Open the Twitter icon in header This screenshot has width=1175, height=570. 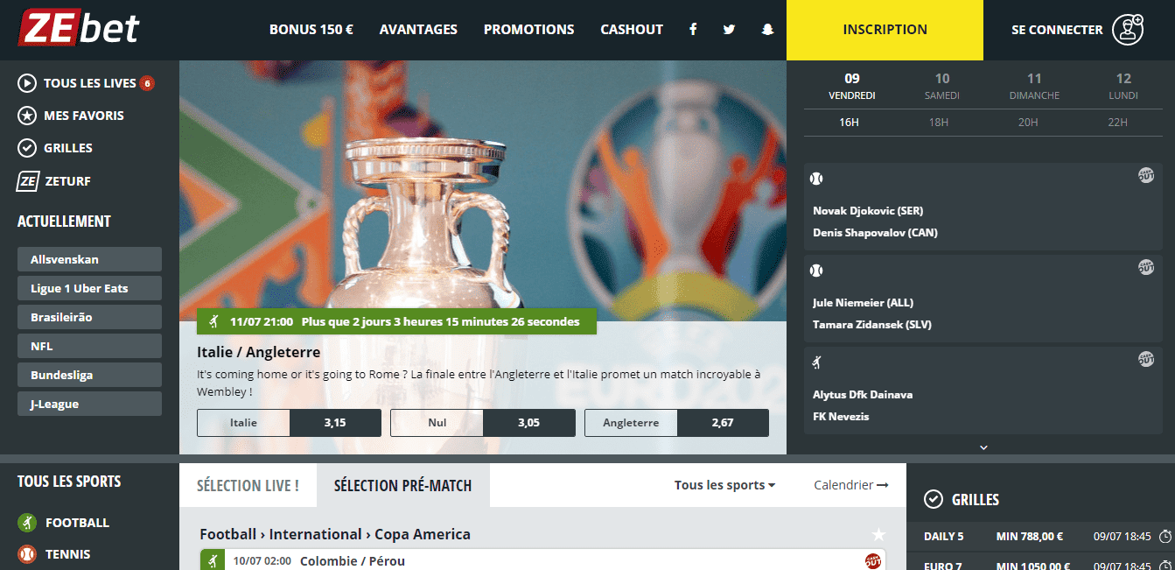(x=729, y=30)
